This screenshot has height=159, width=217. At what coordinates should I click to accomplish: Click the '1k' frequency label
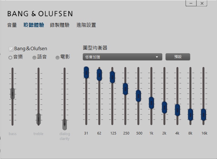[151, 133]
